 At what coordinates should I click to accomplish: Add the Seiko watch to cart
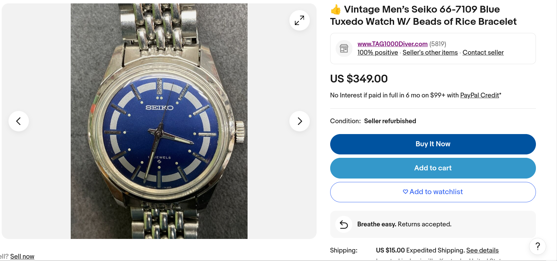tap(433, 168)
